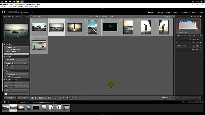Expand the Quick Develop panel
205x115 pixels.
(200, 35)
